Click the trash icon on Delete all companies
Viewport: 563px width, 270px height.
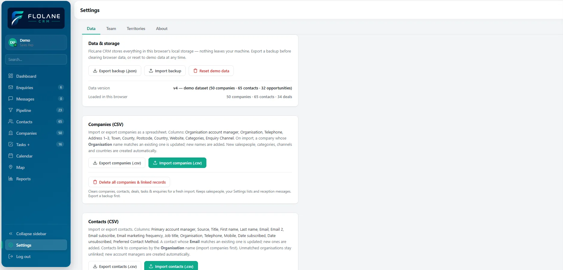(x=95, y=182)
